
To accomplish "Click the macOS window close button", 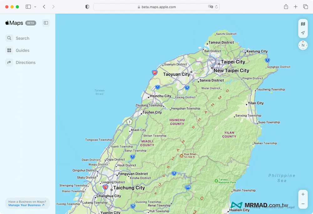I will coord(7,7).
